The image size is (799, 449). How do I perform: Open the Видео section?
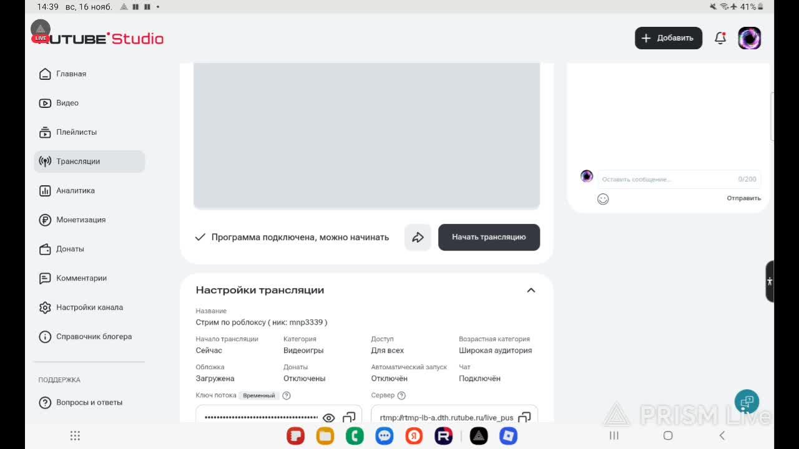pyautogui.click(x=67, y=103)
